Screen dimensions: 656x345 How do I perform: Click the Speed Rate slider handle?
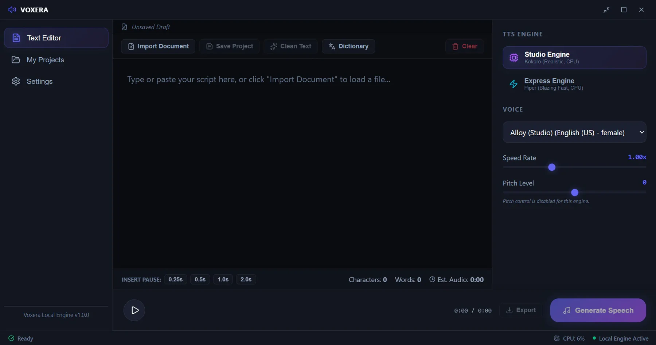(x=552, y=167)
